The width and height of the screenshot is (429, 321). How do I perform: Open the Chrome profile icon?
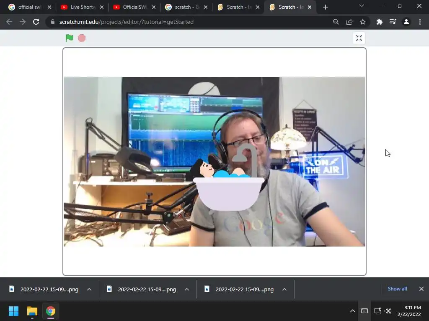(406, 22)
